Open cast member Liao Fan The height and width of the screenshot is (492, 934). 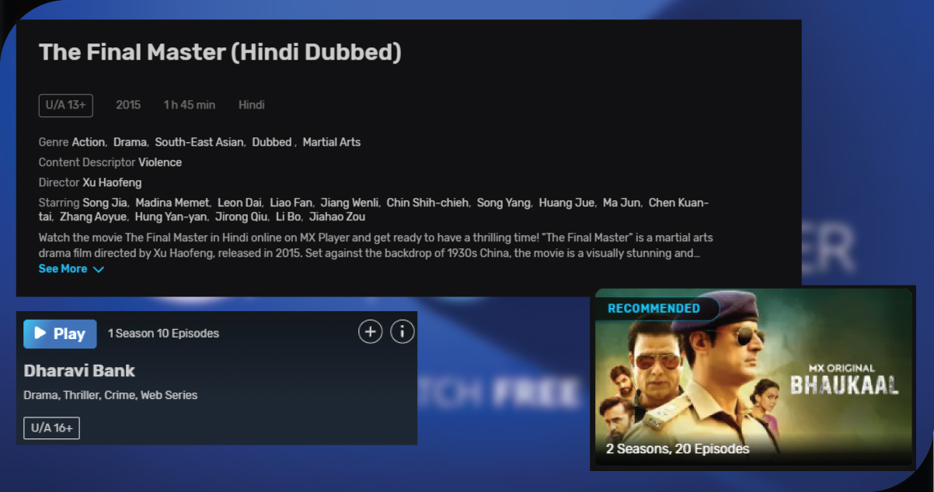290,203
